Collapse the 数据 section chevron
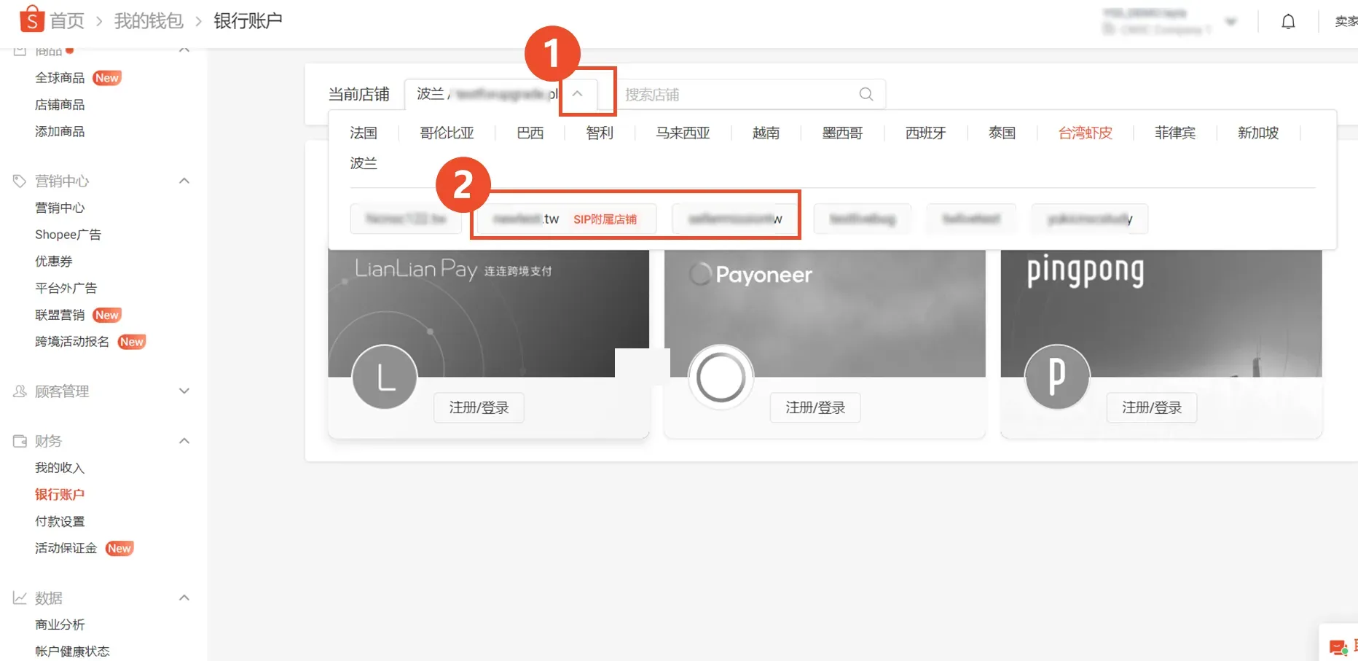The height and width of the screenshot is (661, 1358). pyautogui.click(x=184, y=598)
